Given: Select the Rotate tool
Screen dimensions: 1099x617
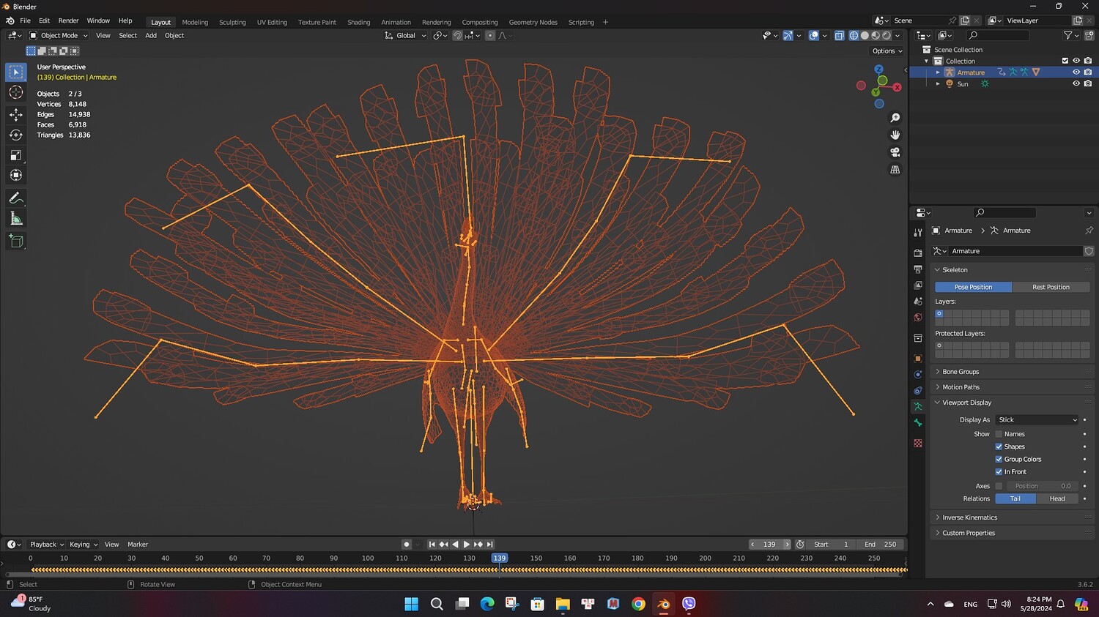Looking at the screenshot, I should 15,135.
